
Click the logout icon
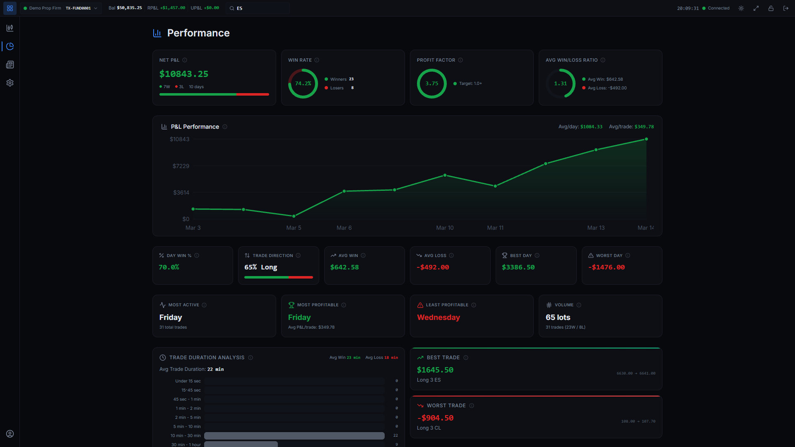tap(786, 8)
